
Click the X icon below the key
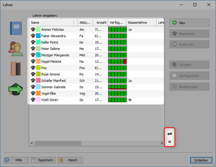coord(169,142)
